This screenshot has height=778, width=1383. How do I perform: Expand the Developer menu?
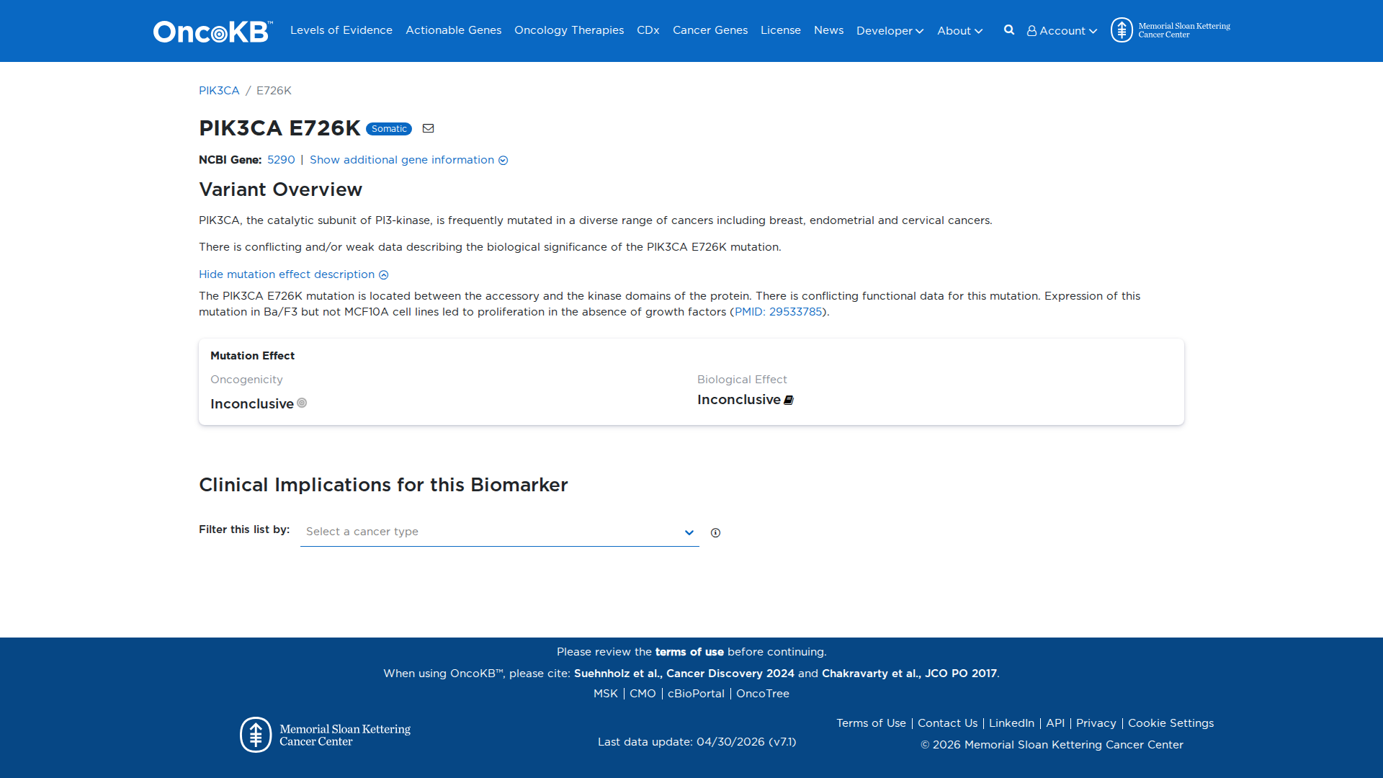pos(890,31)
